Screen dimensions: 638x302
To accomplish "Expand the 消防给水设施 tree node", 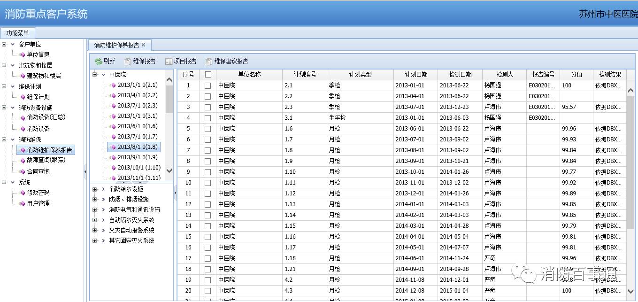I will coord(95,189).
